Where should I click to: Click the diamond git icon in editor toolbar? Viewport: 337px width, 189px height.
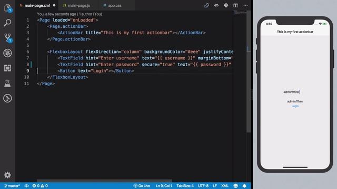click(226, 5)
